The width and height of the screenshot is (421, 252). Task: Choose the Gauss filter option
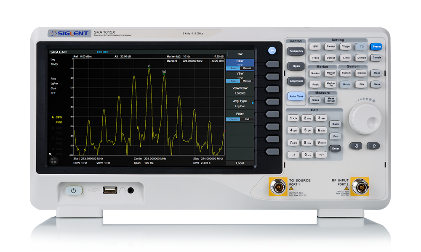[233, 119]
